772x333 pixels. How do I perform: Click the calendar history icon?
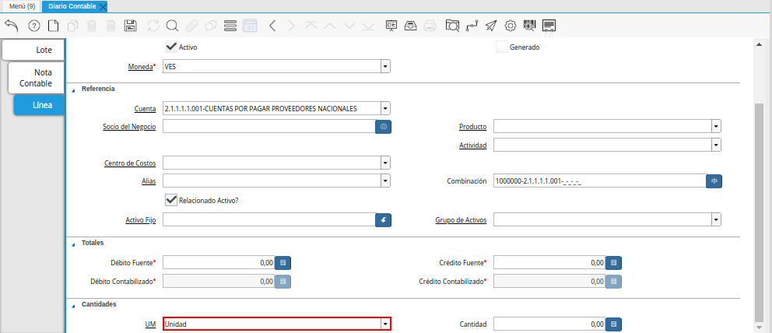coord(250,26)
